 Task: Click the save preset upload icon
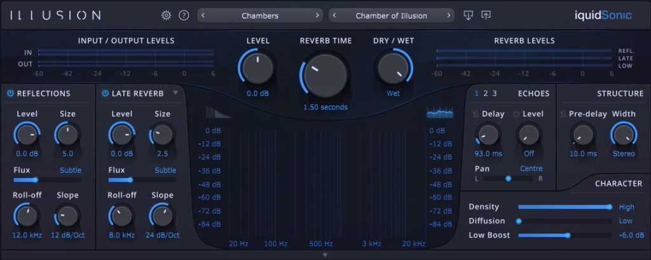[486, 15]
